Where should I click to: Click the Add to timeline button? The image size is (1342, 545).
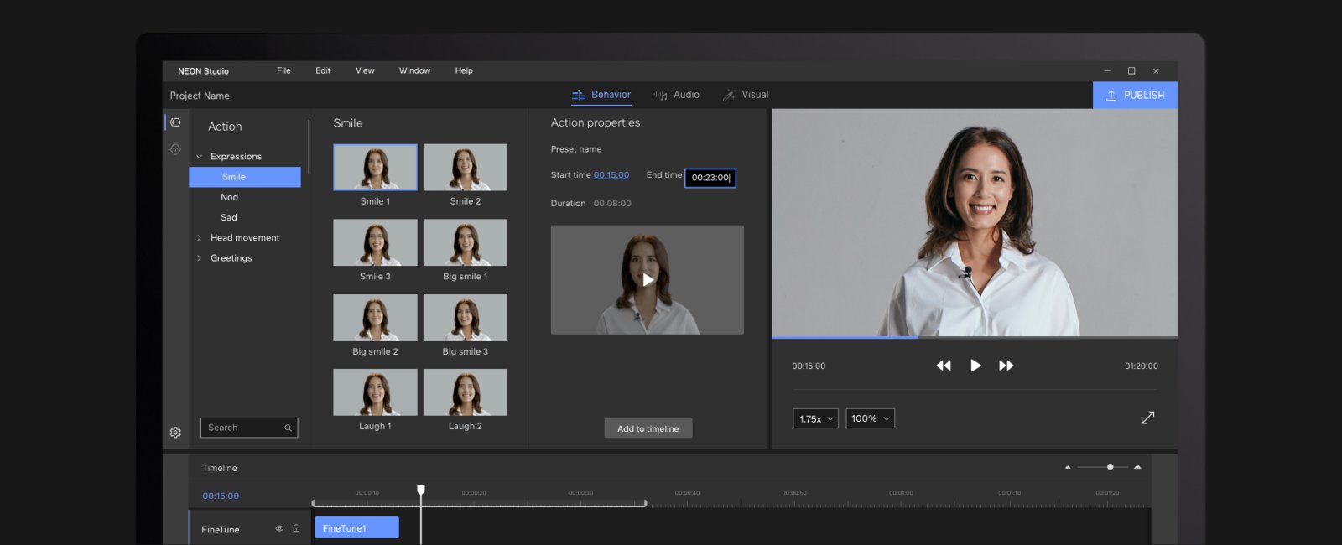click(x=648, y=428)
